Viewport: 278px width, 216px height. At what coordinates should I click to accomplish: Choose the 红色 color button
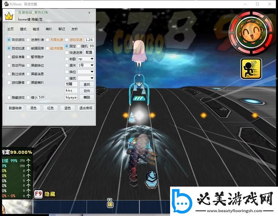(50, 108)
